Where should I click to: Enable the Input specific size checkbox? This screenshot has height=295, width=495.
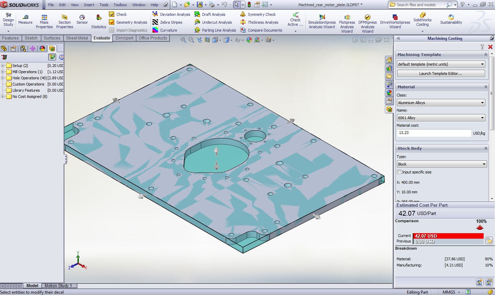pyautogui.click(x=399, y=172)
